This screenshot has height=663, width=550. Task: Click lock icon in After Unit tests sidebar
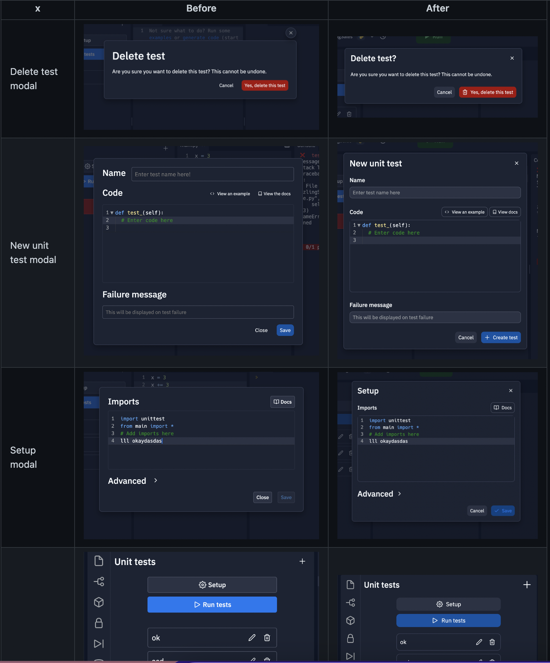[x=350, y=639]
